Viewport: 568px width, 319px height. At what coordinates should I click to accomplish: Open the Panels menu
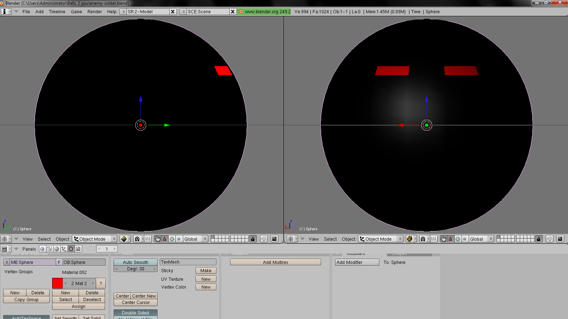29,249
